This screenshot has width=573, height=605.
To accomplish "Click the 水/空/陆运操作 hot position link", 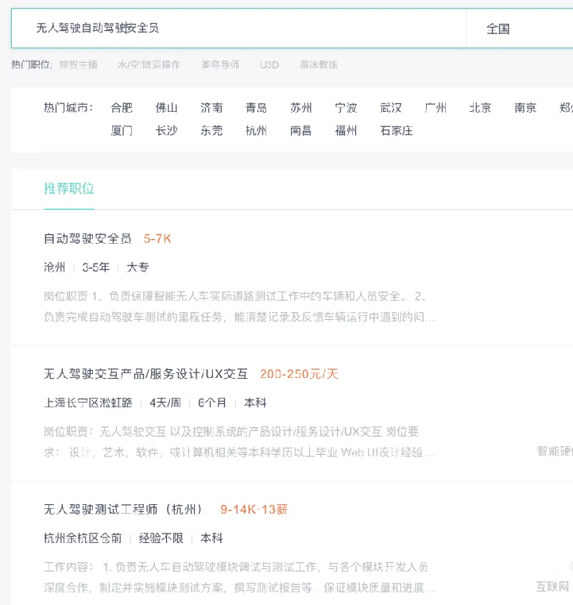I will point(149,64).
